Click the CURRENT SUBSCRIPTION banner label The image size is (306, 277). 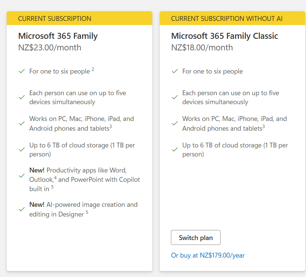click(x=54, y=19)
